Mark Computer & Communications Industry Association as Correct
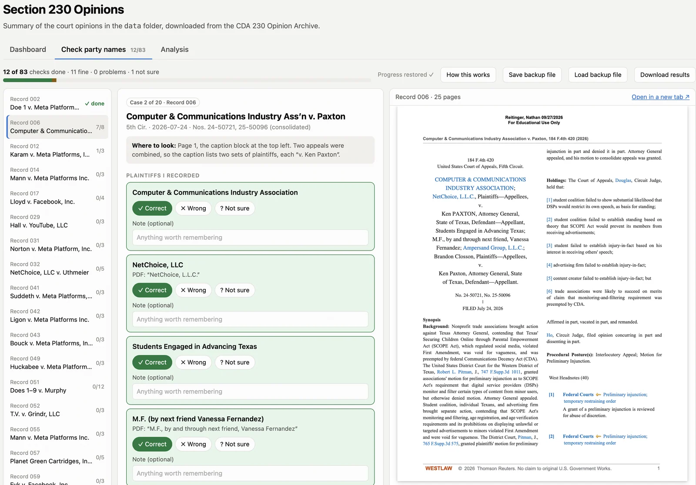 pyautogui.click(x=152, y=208)
